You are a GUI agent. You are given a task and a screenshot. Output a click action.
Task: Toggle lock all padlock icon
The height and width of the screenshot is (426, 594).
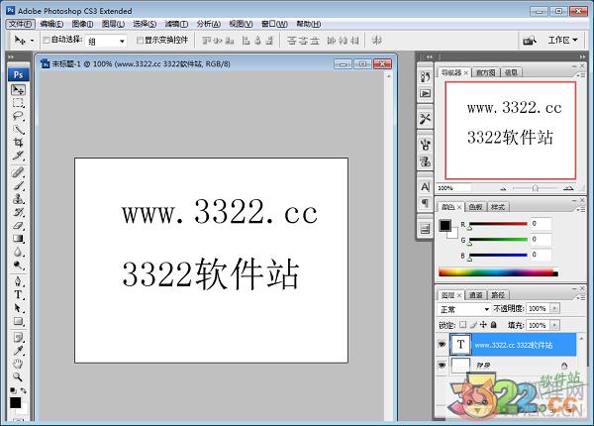494,325
